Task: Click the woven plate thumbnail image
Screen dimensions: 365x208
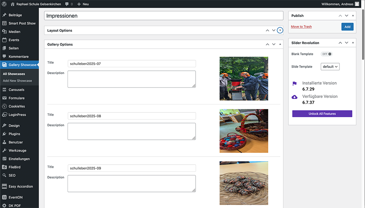Action: pyautogui.click(x=244, y=183)
